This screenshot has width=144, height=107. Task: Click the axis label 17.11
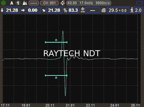point(5,105)
